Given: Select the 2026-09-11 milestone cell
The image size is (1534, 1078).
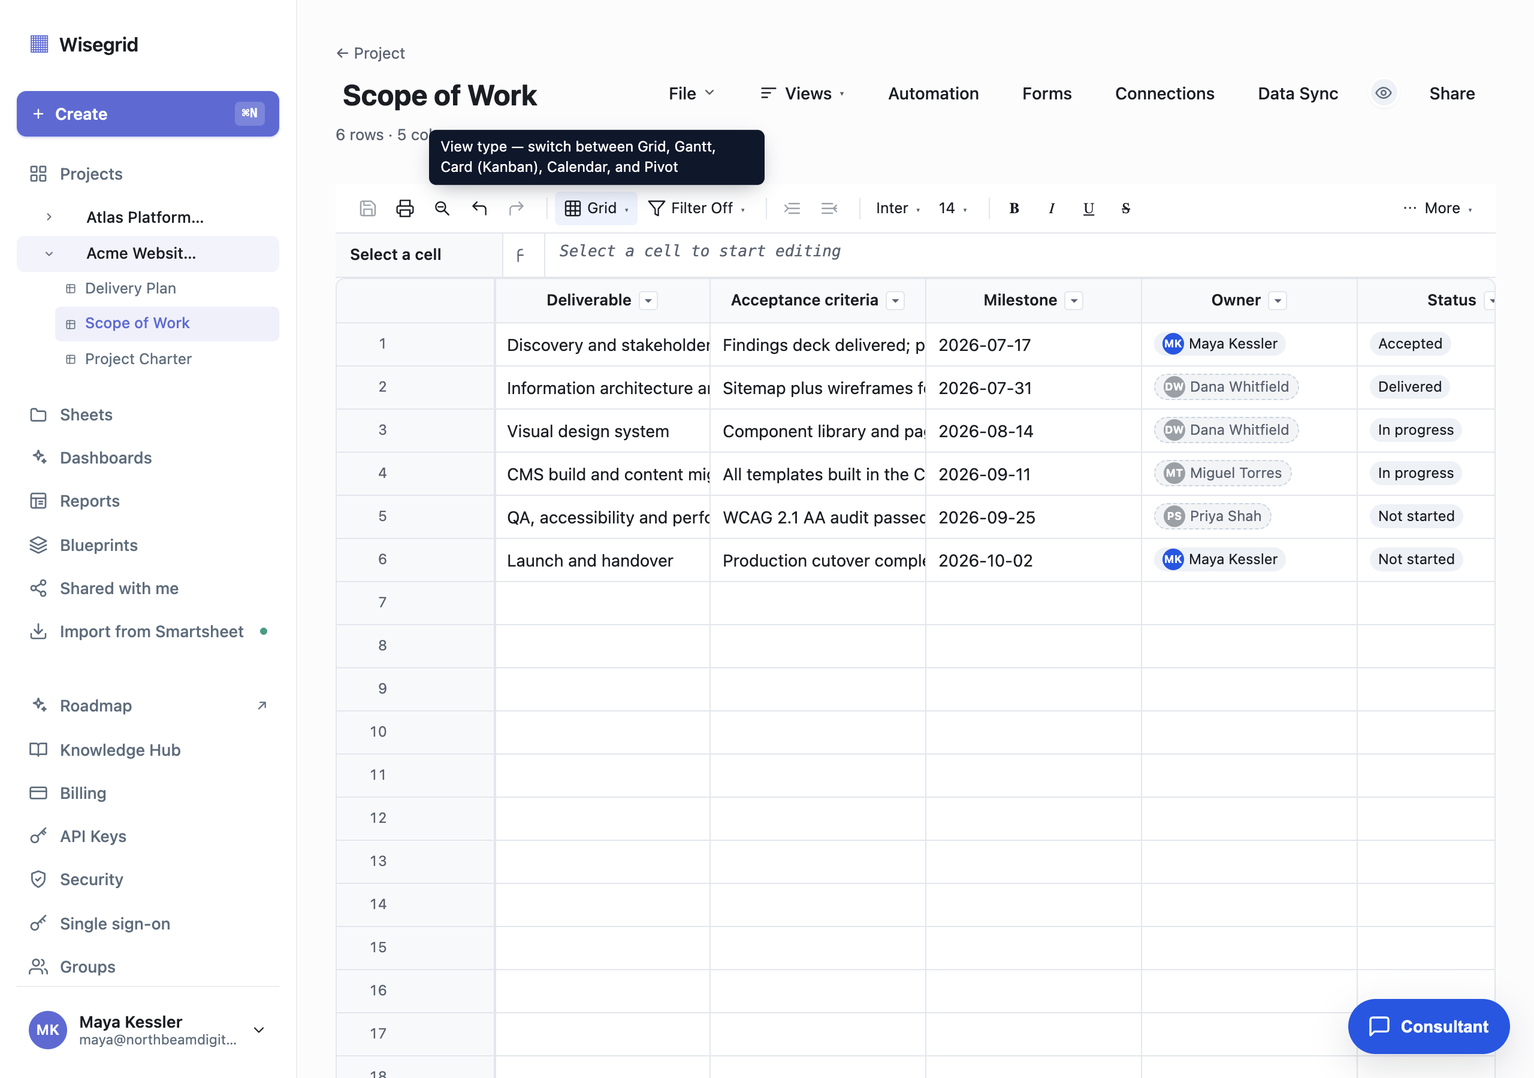Looking at the screenshot, I should 1033,474.
